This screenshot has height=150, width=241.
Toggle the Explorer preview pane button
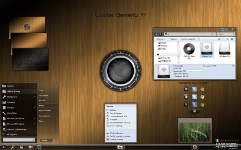pyautogui.click(x=227, y=39)
